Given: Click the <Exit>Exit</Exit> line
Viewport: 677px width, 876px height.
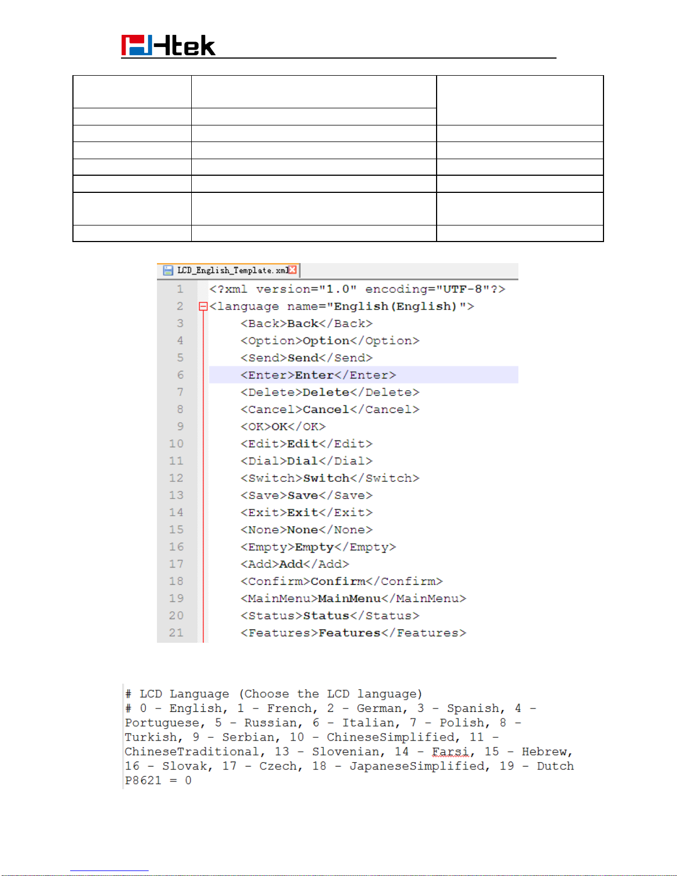Looking at the screenshot, I should [307, 512].
